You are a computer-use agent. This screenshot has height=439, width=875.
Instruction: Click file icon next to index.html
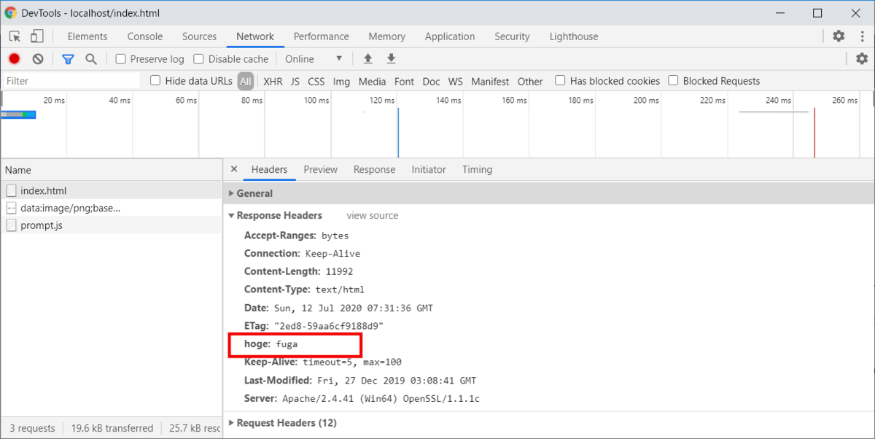coord(11,191)
